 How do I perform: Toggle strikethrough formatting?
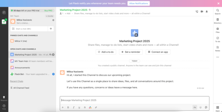85,107
